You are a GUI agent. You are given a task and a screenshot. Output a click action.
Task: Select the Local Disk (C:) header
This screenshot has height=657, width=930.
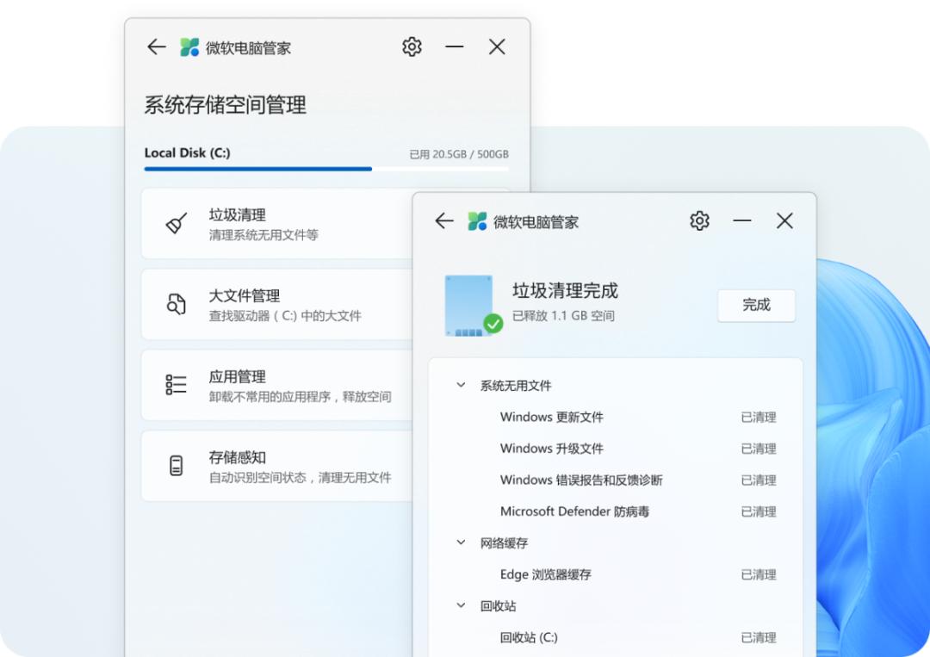point(189,152)
